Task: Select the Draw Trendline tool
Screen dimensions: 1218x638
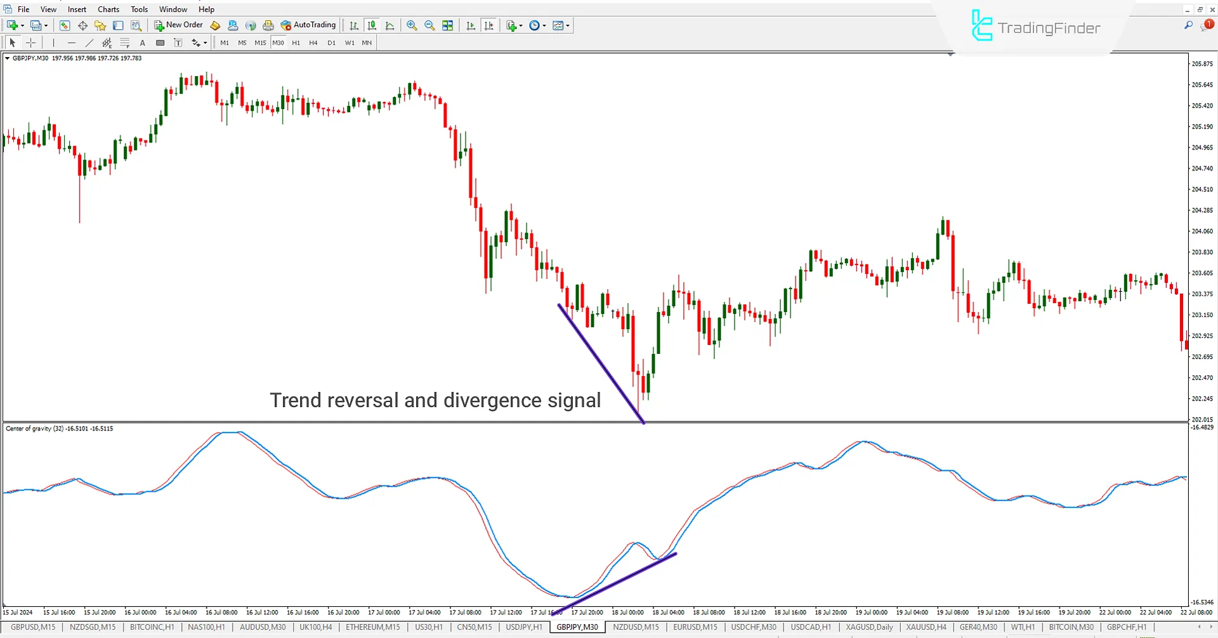Action: (x=89, y=42)
